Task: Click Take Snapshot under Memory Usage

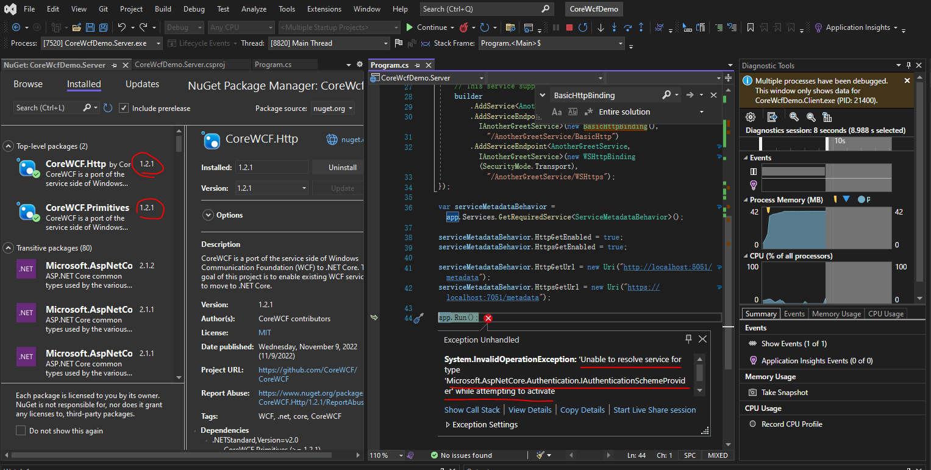Action: pyautogui.click(x=784, y=393)
